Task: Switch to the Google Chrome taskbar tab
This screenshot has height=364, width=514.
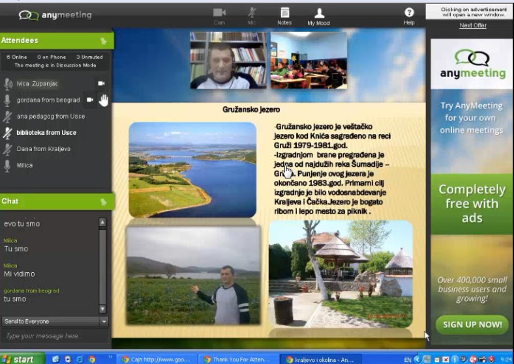Action: (157, 359)
